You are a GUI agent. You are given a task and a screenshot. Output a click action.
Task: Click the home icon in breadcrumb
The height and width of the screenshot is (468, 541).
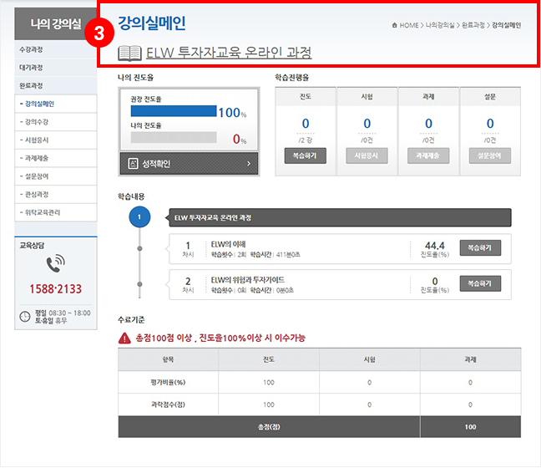pyautogui.click(x=394, y=25)
